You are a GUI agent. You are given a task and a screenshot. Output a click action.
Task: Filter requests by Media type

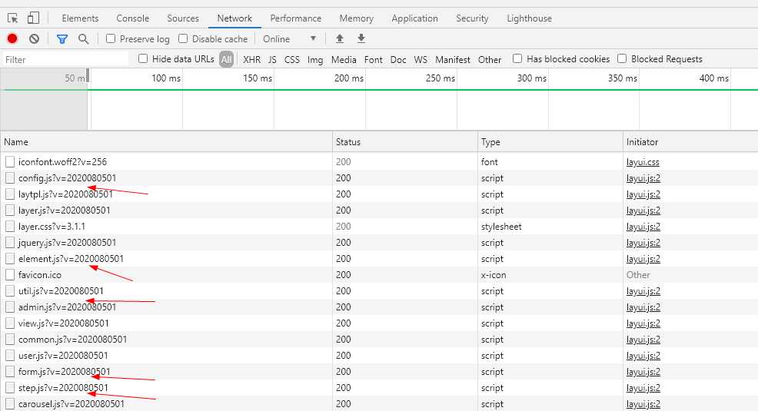[x=343, y=59]
